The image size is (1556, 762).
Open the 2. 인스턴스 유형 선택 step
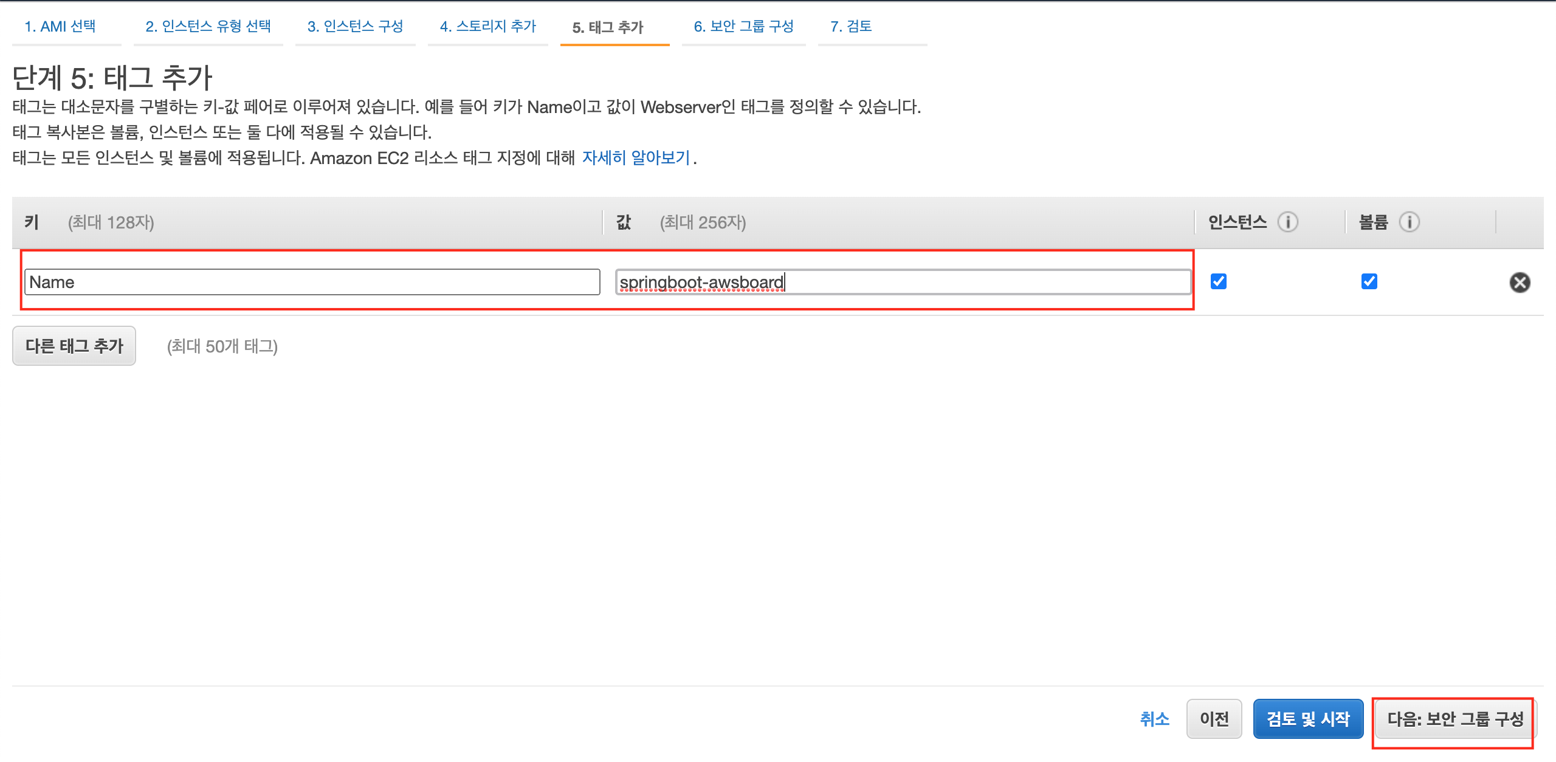(208, 27)
